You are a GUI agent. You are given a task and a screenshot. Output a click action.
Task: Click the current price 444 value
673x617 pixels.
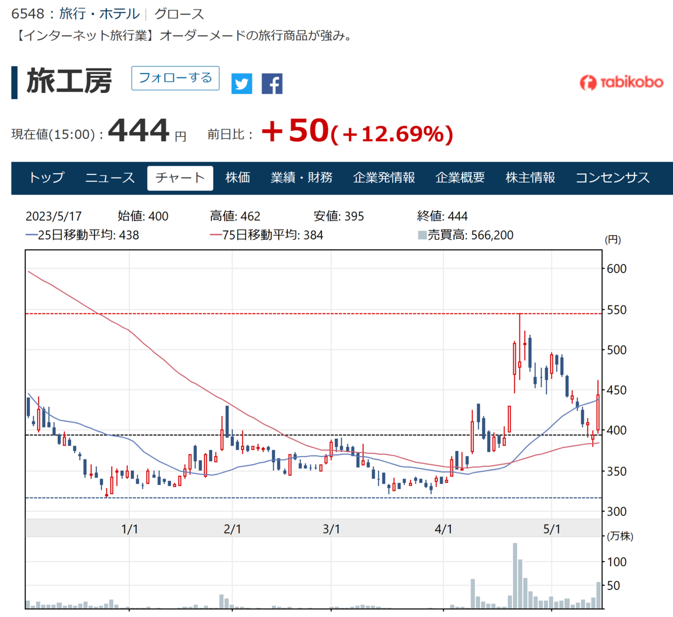click(x=139, y=131)
